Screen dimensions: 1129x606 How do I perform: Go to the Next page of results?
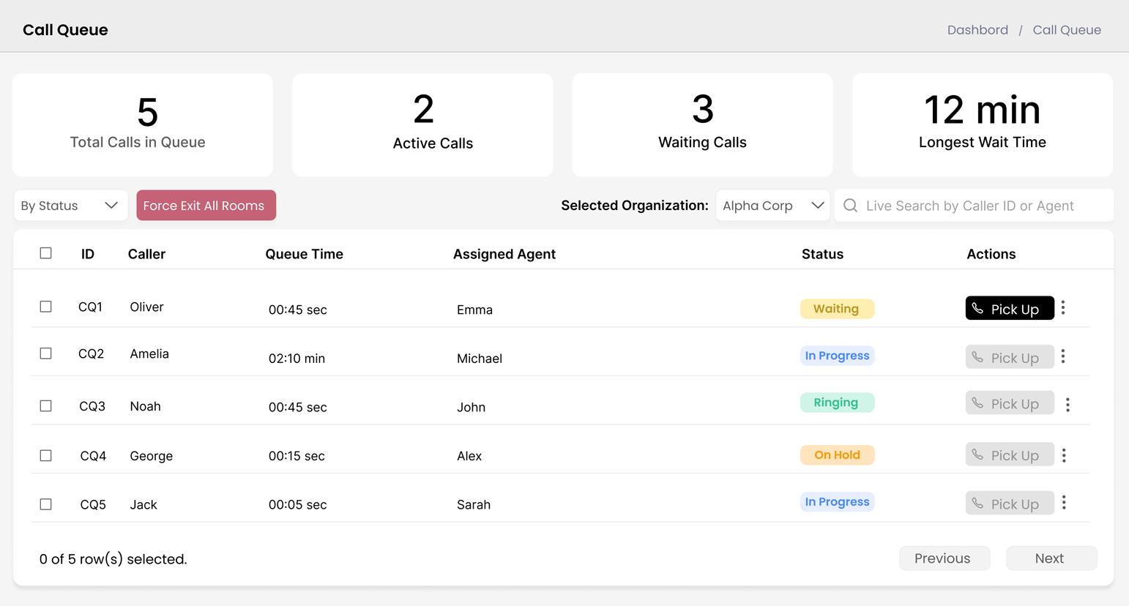click(1051, 558)
